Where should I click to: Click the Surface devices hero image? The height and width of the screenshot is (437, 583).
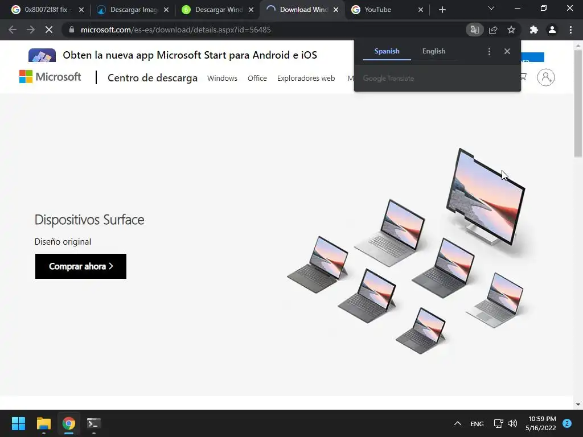406,251
